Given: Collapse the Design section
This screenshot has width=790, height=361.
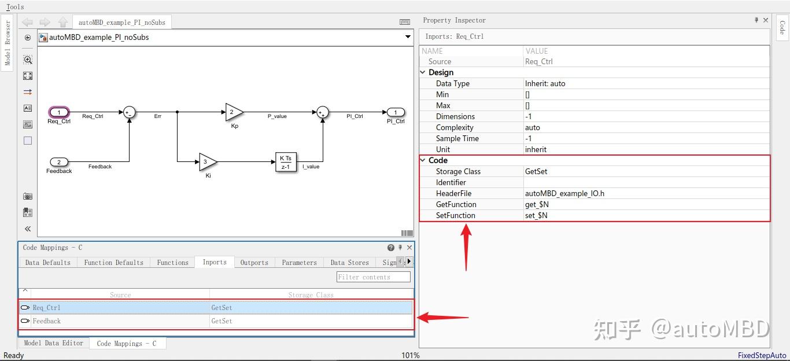Looking at the screenshot, I should pyautogui.click(x=423, y=72).
